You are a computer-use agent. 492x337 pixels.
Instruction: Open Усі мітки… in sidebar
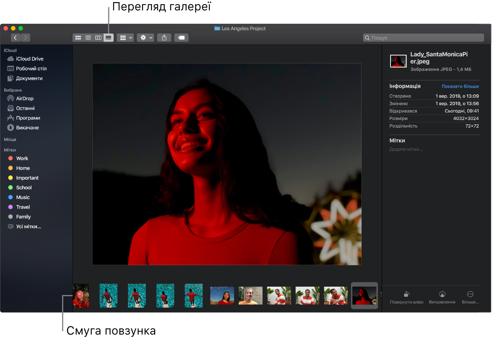(28, 227)
